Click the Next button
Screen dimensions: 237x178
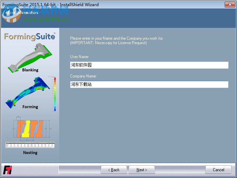point(142,170)
